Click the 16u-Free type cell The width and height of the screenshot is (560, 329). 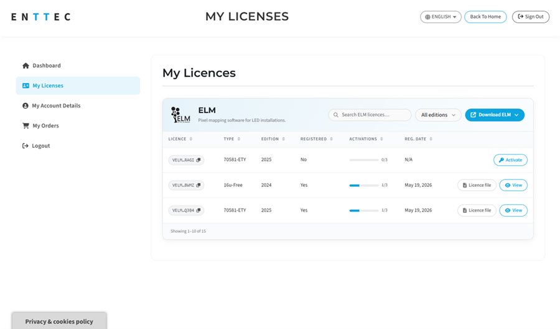[x=233, y=185]
